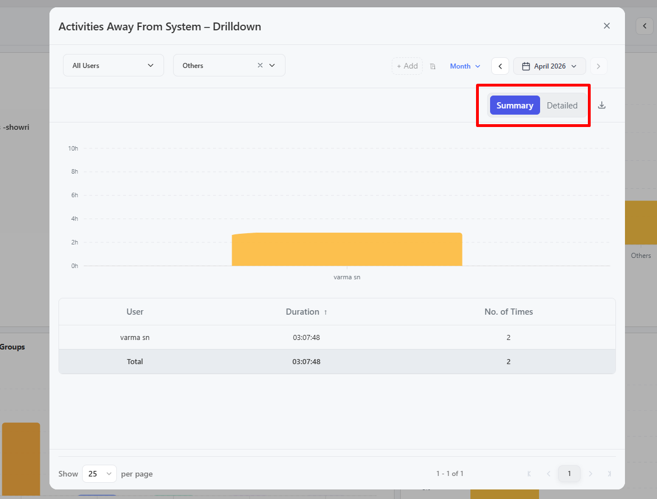Go to the previous page
Image resolution: width=657 pixels, height=499 pixels.
549,474
